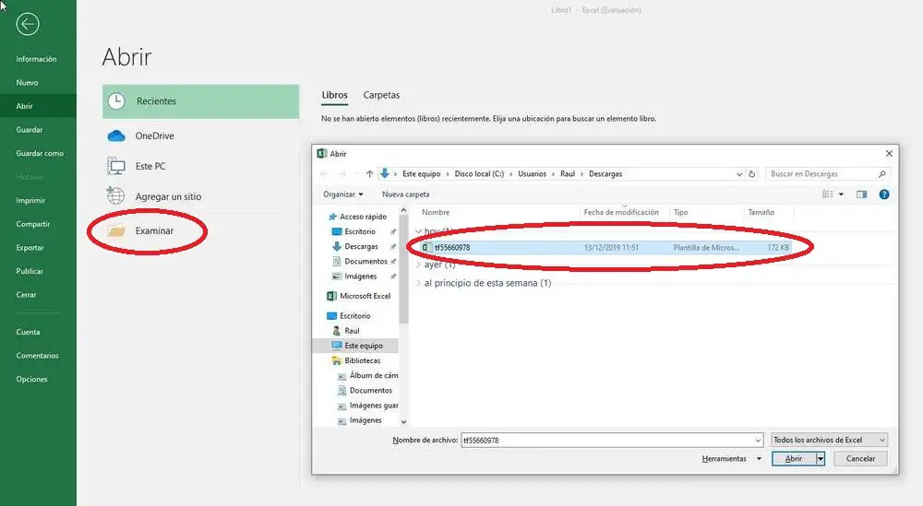Select the Raul user folder
Viewport: 923px width, 506px height.
pos(345,331)
